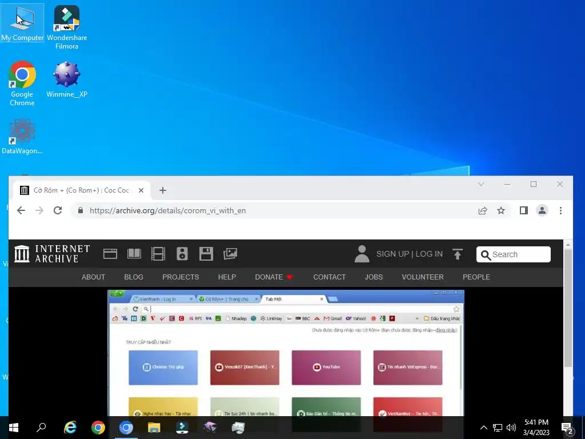The width and height of the screenshot is (585, 439).
Task: Click the Internet Archive logo
Action: click(x=52, y=254)
